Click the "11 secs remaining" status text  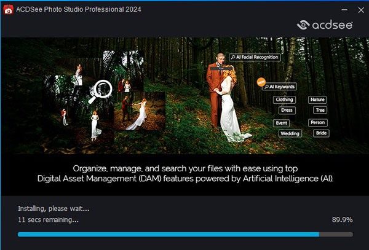tap(49, 219)
